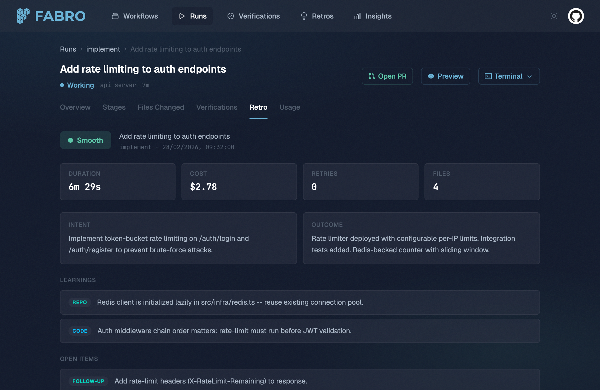The width and height of the screenshot is (600, 390).
Task: Switch to the Files Changed tab
Action: click(x=160, y=107)
